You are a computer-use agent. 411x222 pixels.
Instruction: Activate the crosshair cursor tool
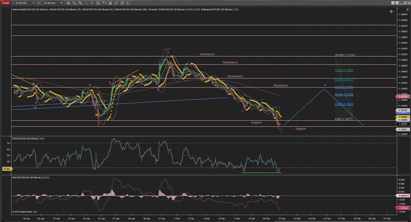[x=92, y=3]
